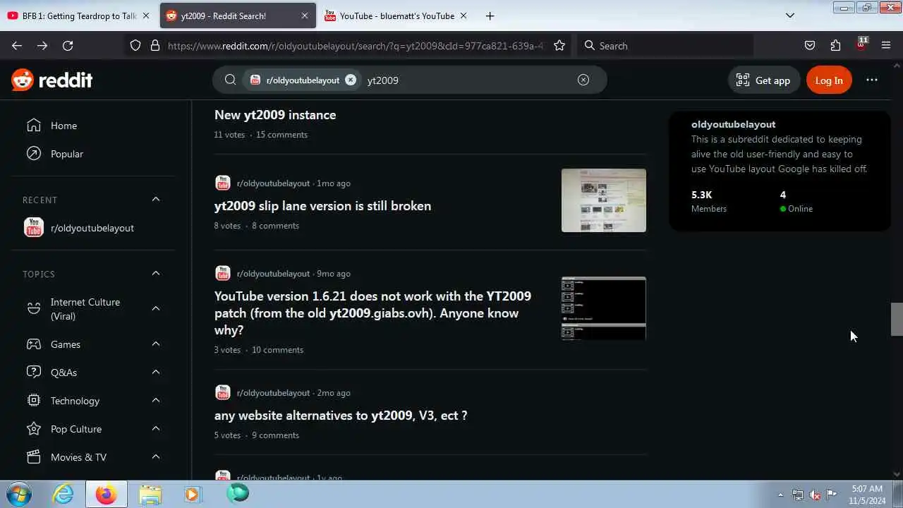Open Windows Media Player from taskbar
The image size is (903, 508).
pyautogui.click(x=193, y=494)
